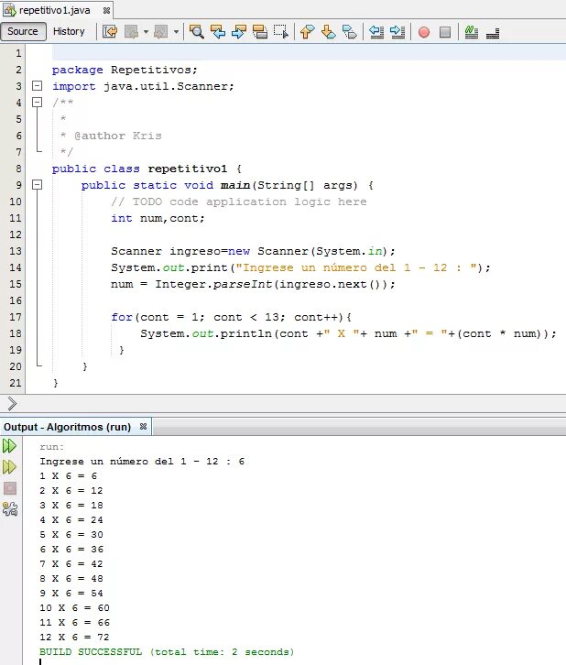Open the Output settings wrench icon
The height and width of the screenshot is (665, 566).
(10, 509)
